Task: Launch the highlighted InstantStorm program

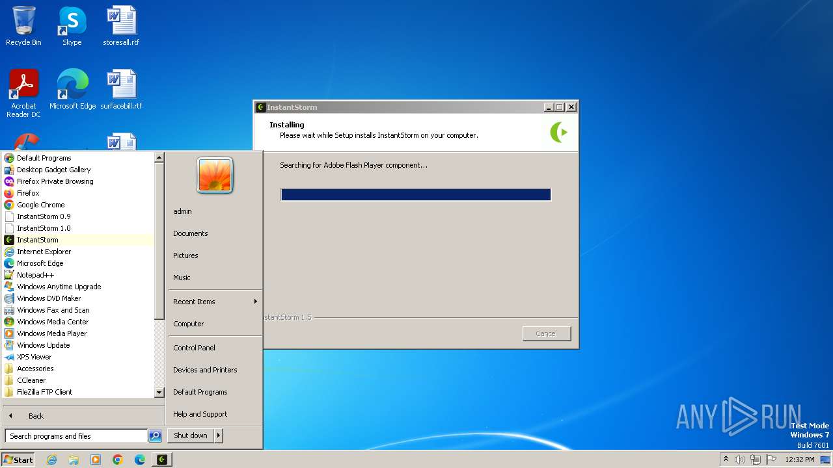Action: coord(78,240)
